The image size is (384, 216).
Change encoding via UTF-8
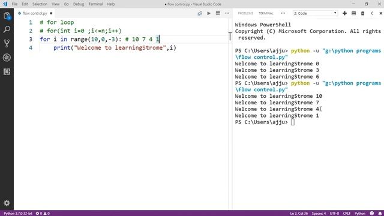(x=334, y=214)
